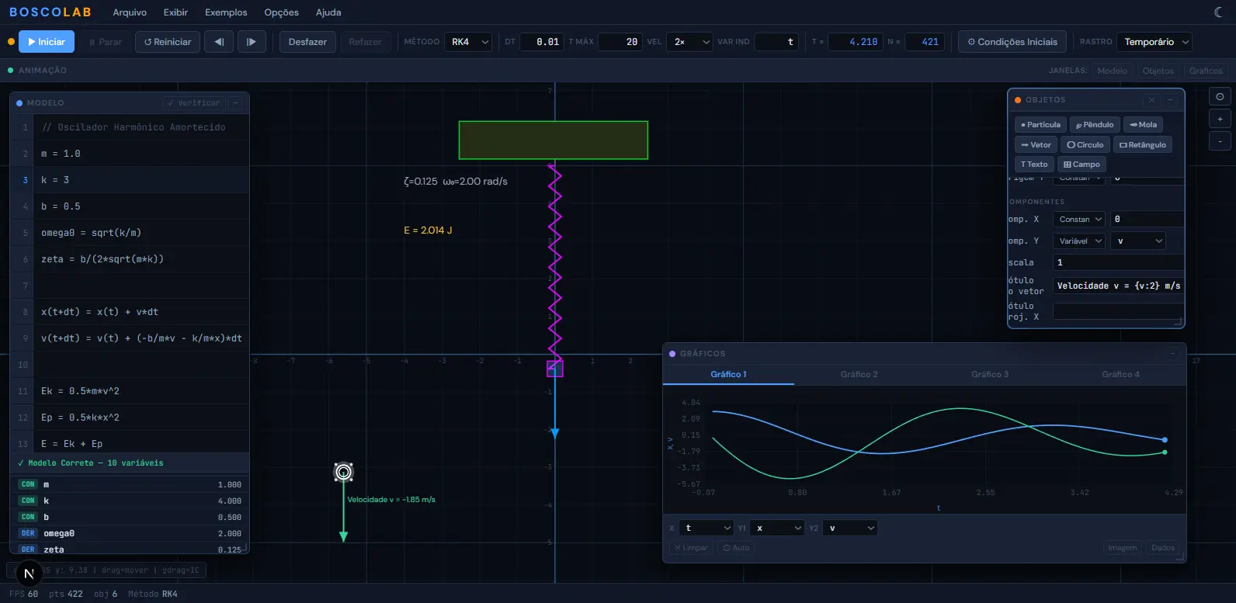Add a Pêndulo object
This screenshot has width=1236, height=603.
coord(1095,125)
